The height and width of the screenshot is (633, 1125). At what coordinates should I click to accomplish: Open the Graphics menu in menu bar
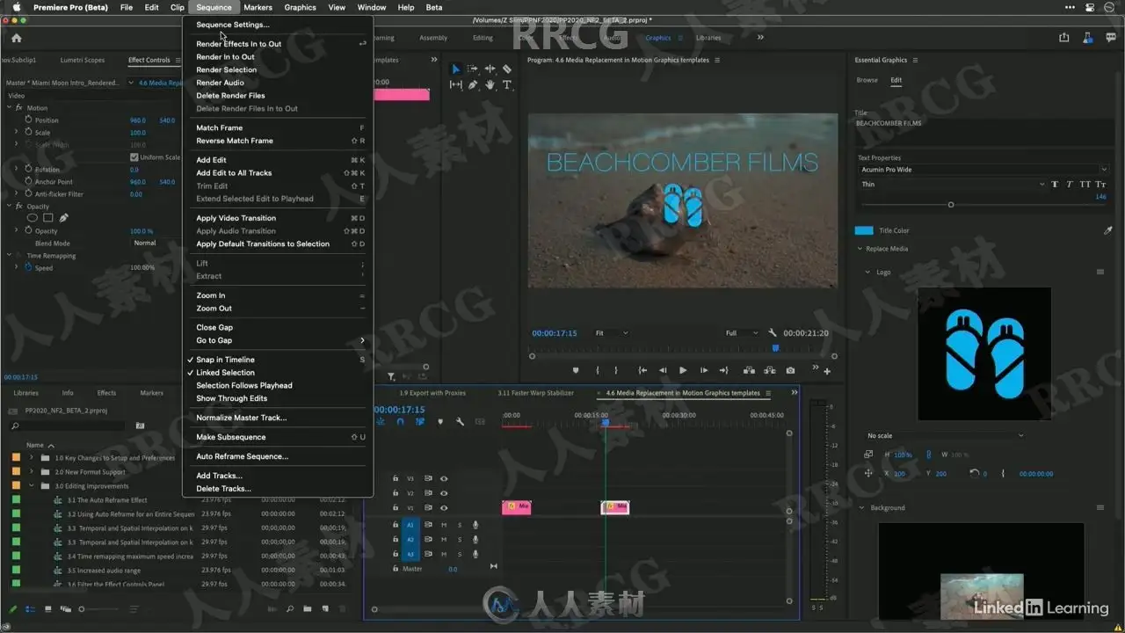point(300,7)
